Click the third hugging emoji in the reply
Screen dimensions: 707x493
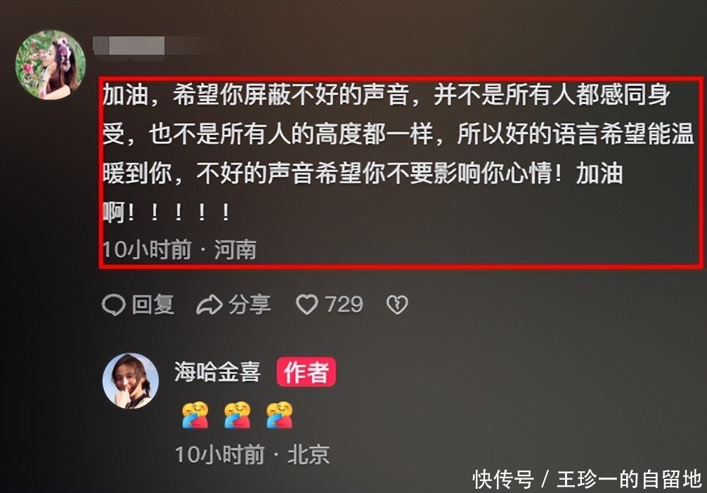click(280, 415)
